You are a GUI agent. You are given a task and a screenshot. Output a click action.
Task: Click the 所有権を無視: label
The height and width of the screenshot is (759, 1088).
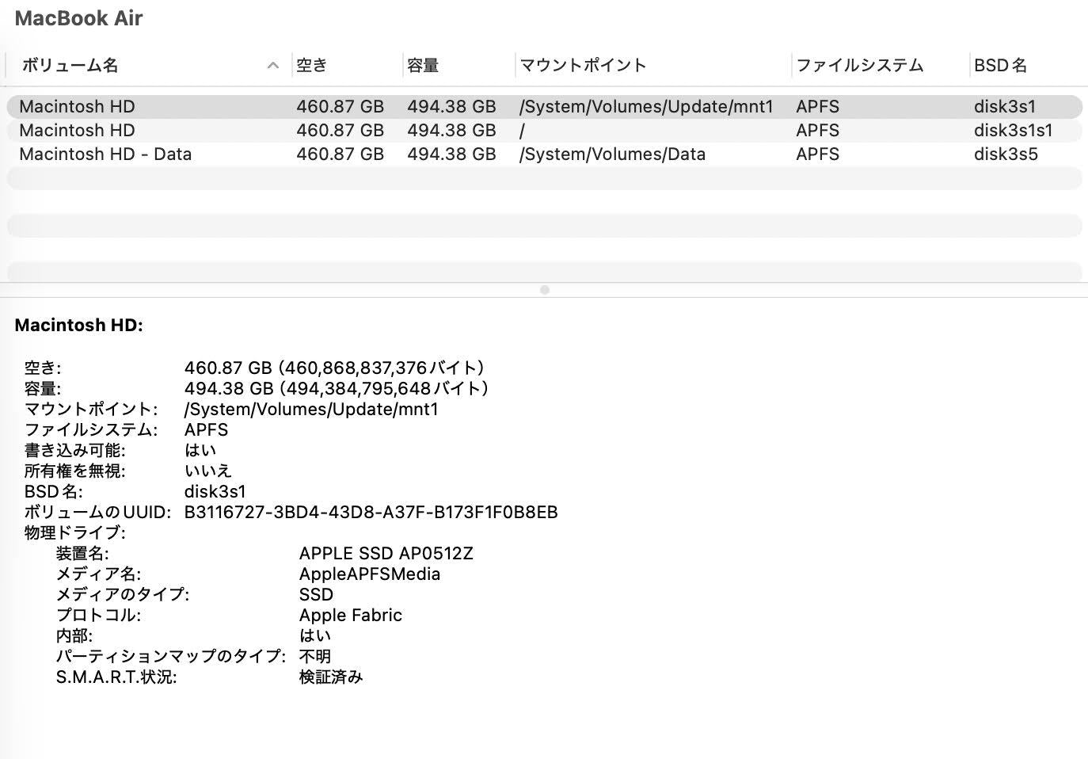pyautogui.click(x=74, y=471)
